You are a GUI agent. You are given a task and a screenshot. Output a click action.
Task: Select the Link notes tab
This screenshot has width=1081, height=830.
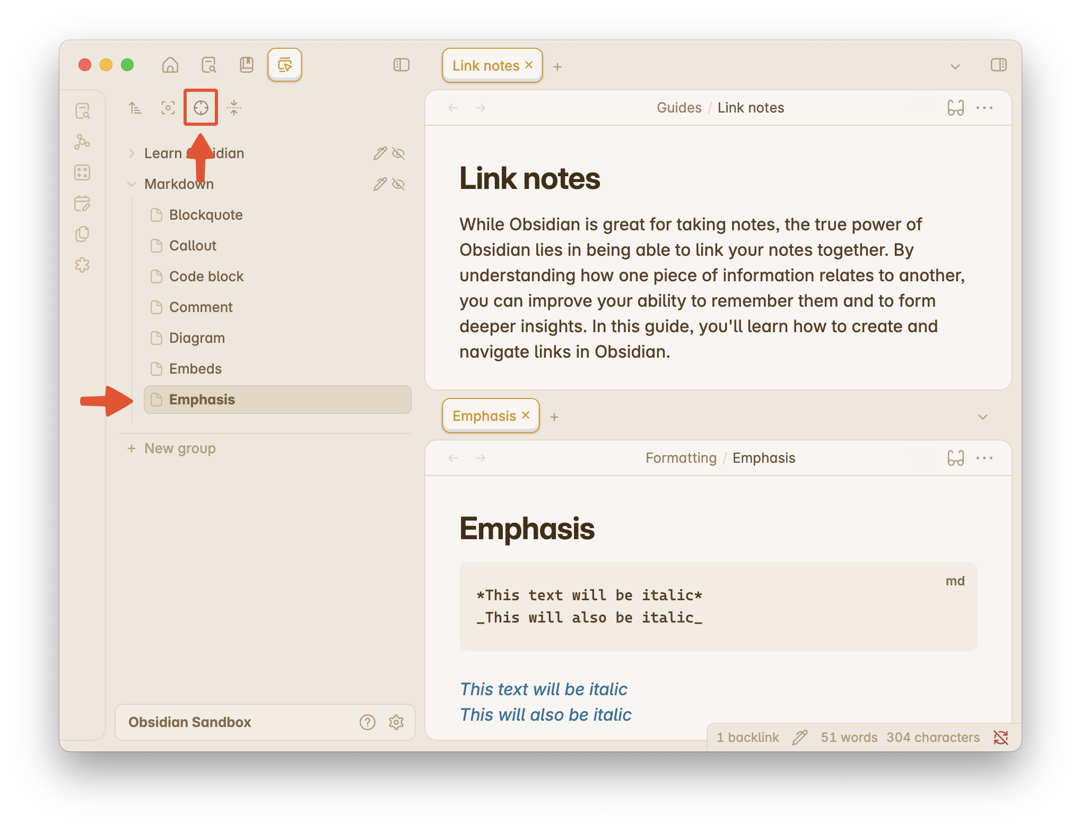point(485,65)
